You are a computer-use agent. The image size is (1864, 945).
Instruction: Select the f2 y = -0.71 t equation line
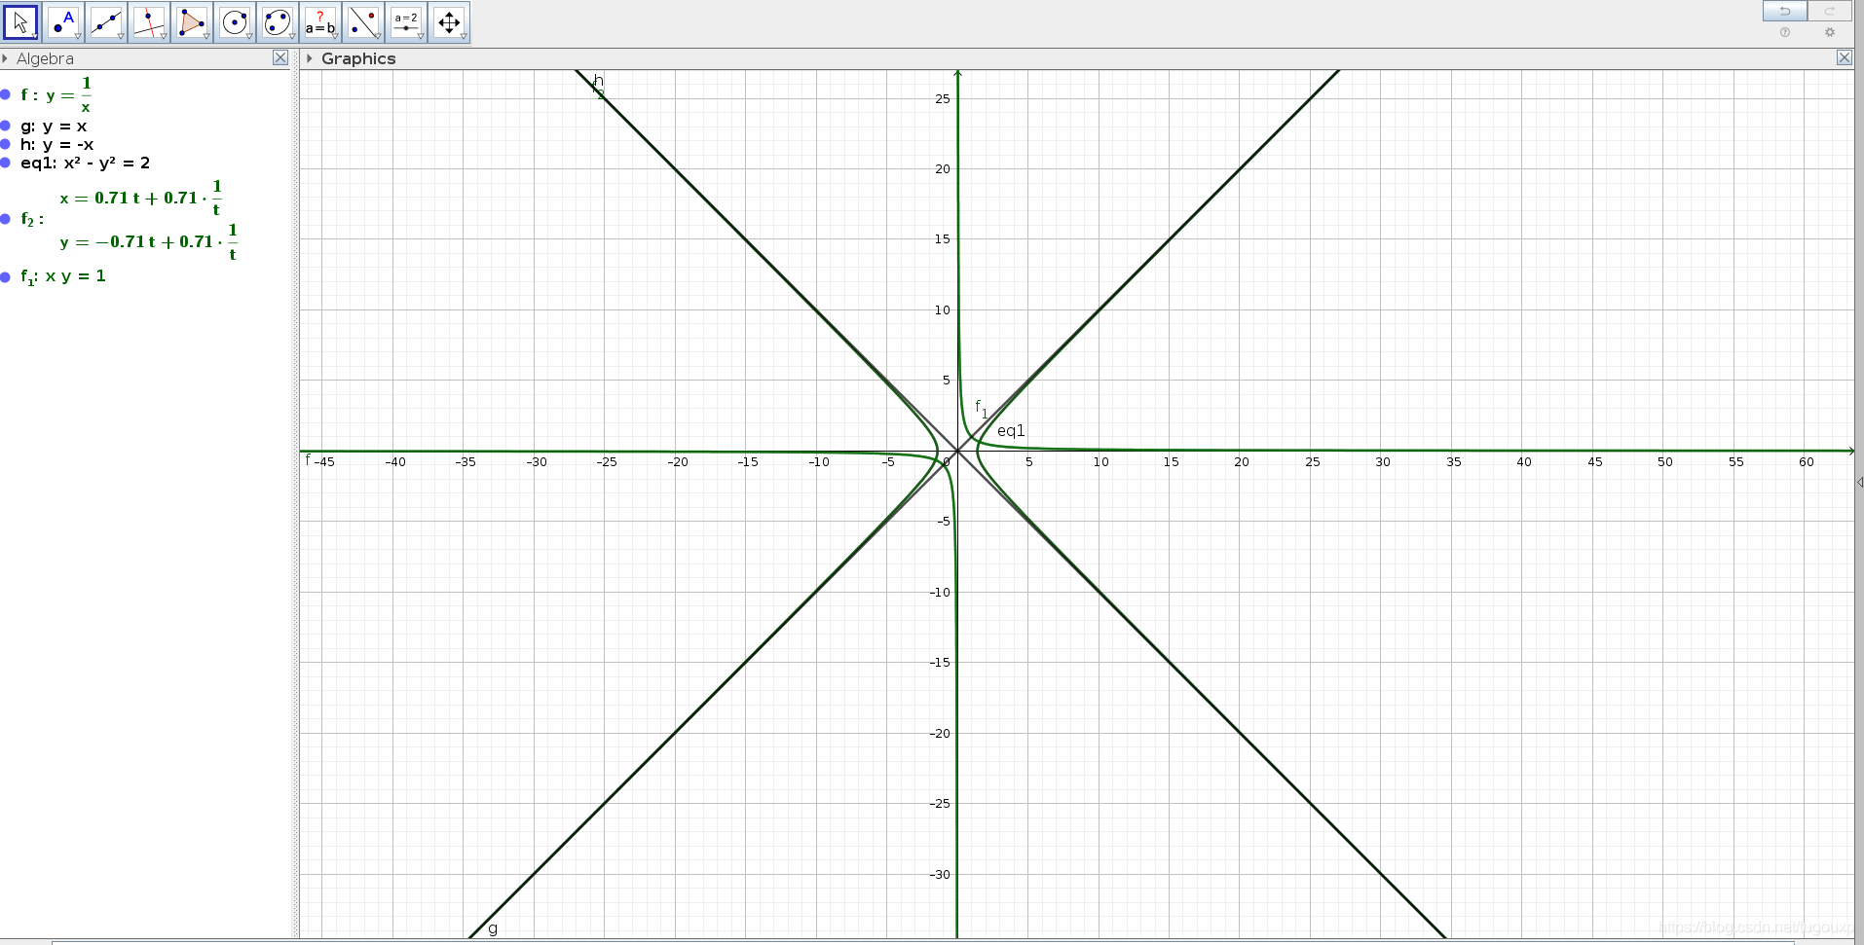click(149, 241)
